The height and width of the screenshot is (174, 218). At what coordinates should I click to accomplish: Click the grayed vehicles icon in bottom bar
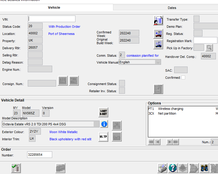tap(60, 168)
